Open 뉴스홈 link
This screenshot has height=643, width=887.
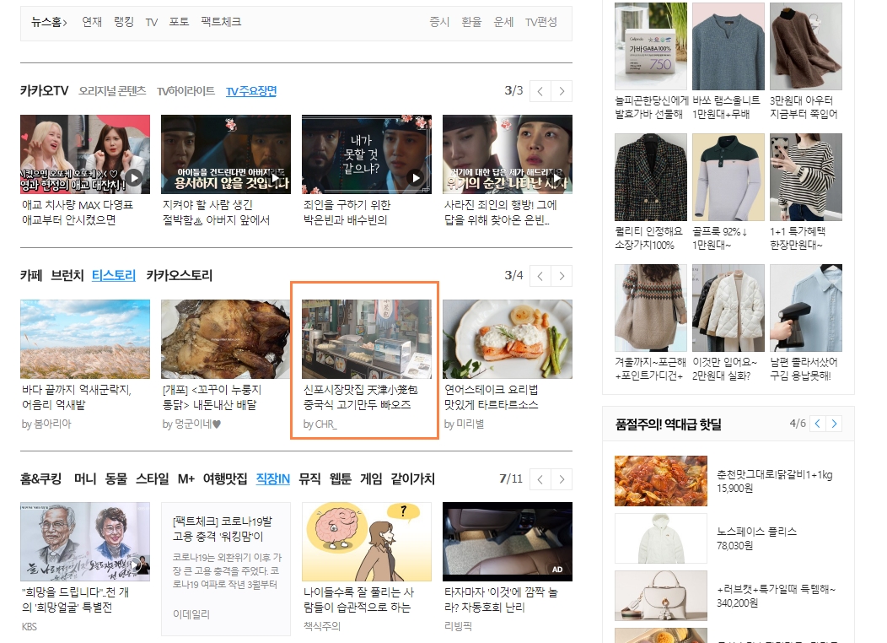coord(49,21)
